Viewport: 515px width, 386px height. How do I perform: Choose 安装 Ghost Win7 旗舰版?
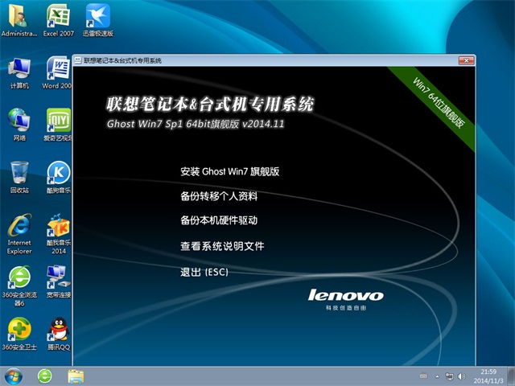(x=229, y=171)
